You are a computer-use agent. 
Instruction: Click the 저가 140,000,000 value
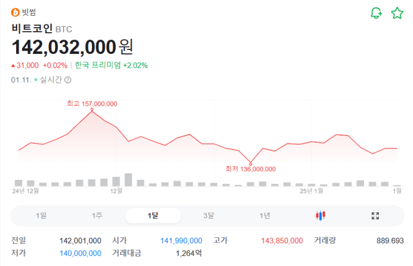[x=80, y=253]
